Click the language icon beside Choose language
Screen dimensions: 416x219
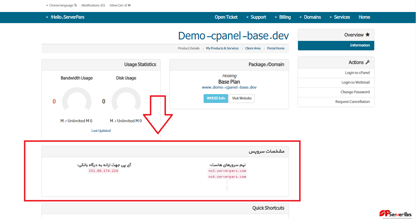pos(75,5)
